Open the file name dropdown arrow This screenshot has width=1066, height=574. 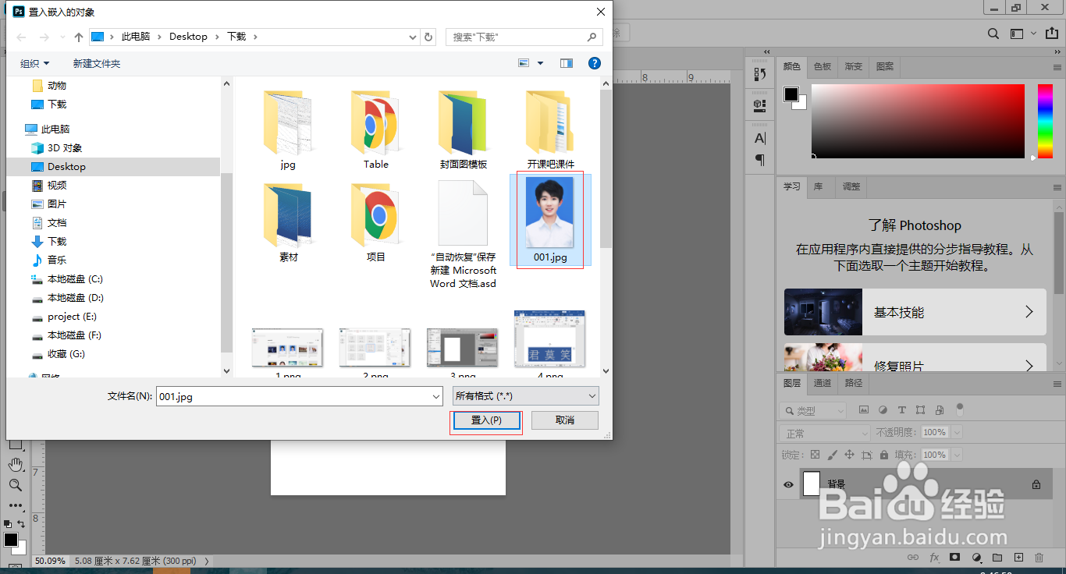[436, 396]
